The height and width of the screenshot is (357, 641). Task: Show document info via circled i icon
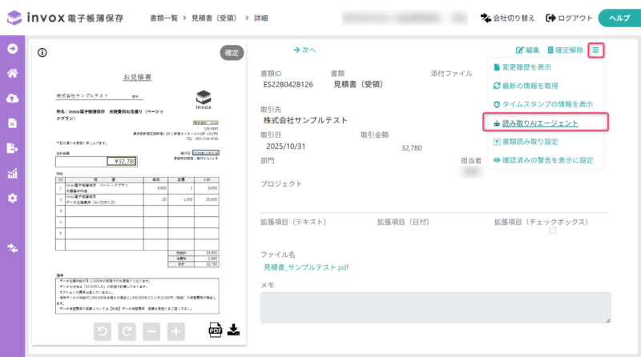click(42, 52)
